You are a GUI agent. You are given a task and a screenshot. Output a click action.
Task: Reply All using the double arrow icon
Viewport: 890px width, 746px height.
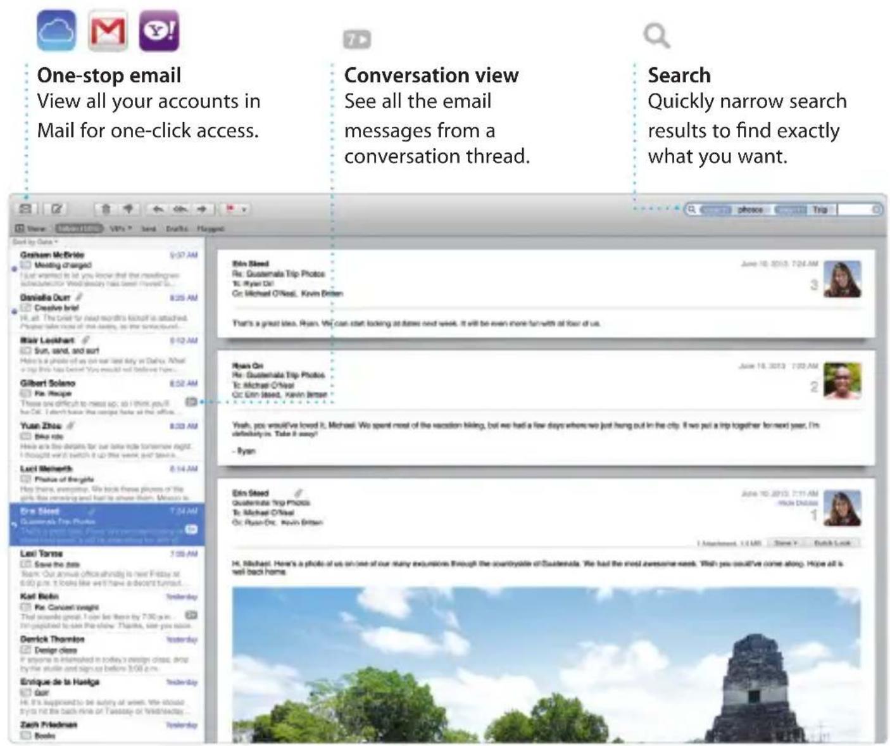[x=180, y=208]
